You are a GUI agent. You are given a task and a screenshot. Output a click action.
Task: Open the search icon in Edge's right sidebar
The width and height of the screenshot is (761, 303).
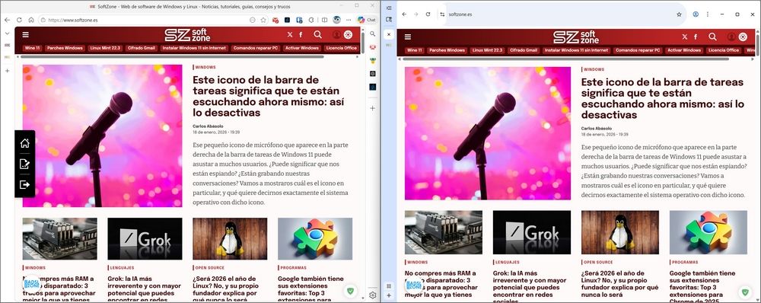pyautogui.click(x=373, y=34)
